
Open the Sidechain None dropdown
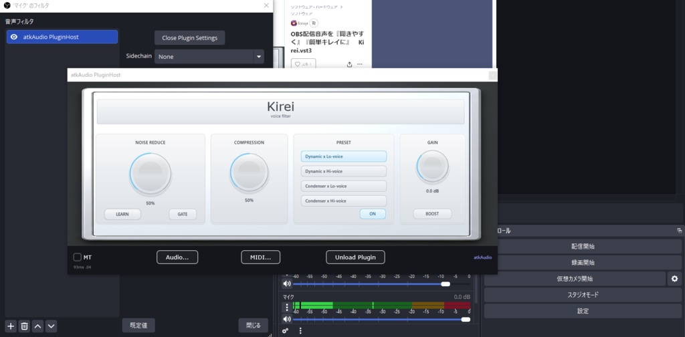pos(209,57)
